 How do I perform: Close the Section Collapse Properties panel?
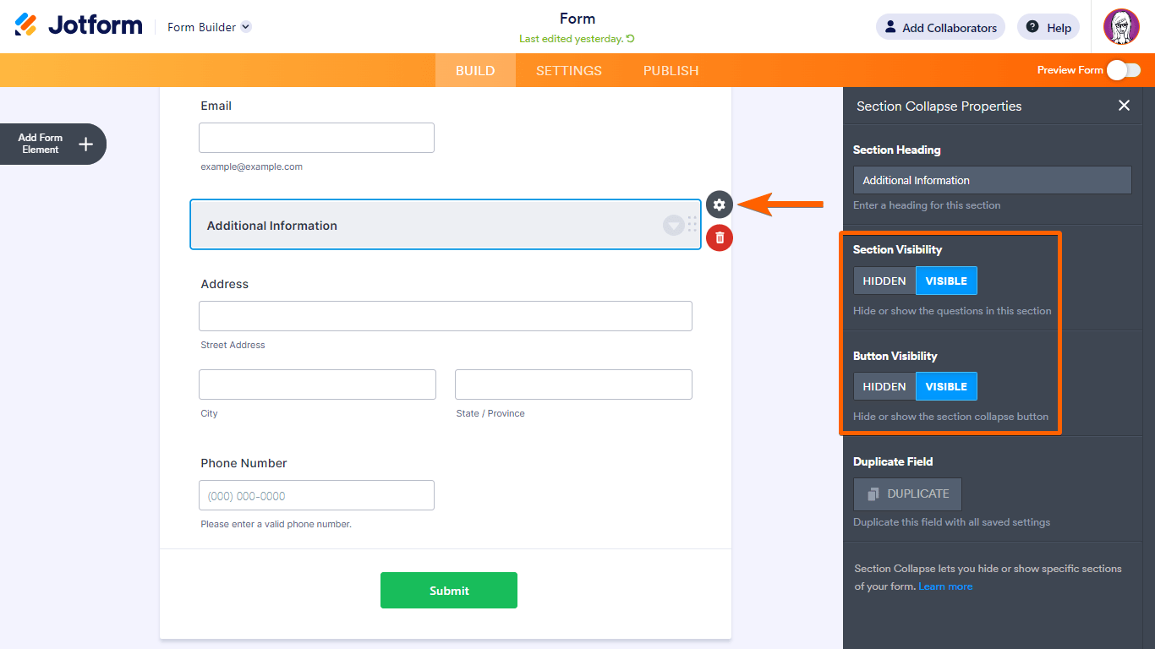[x=1124, y=106]
